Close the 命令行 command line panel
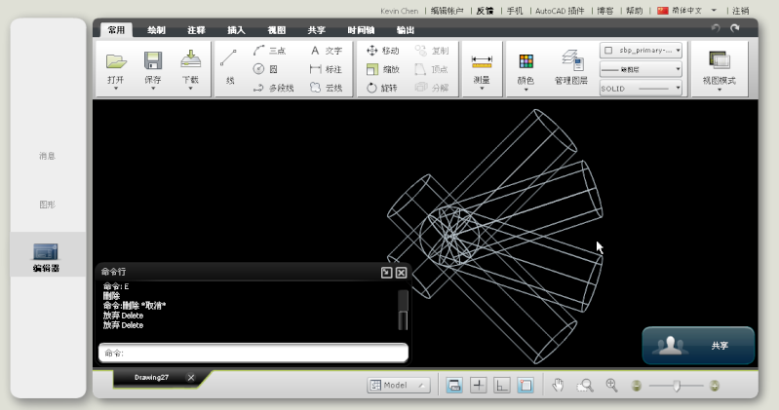Viewport: 779px width, 410px height. [x=402, y=272]
